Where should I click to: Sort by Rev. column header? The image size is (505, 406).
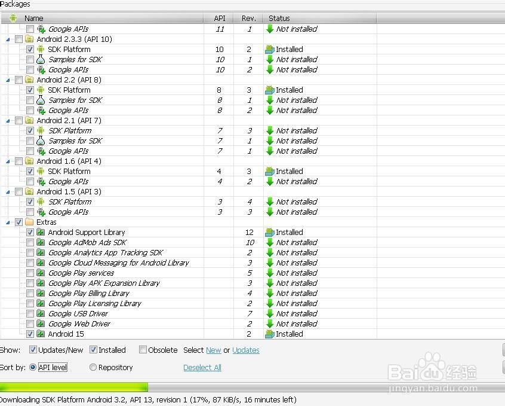pos(249,18)
